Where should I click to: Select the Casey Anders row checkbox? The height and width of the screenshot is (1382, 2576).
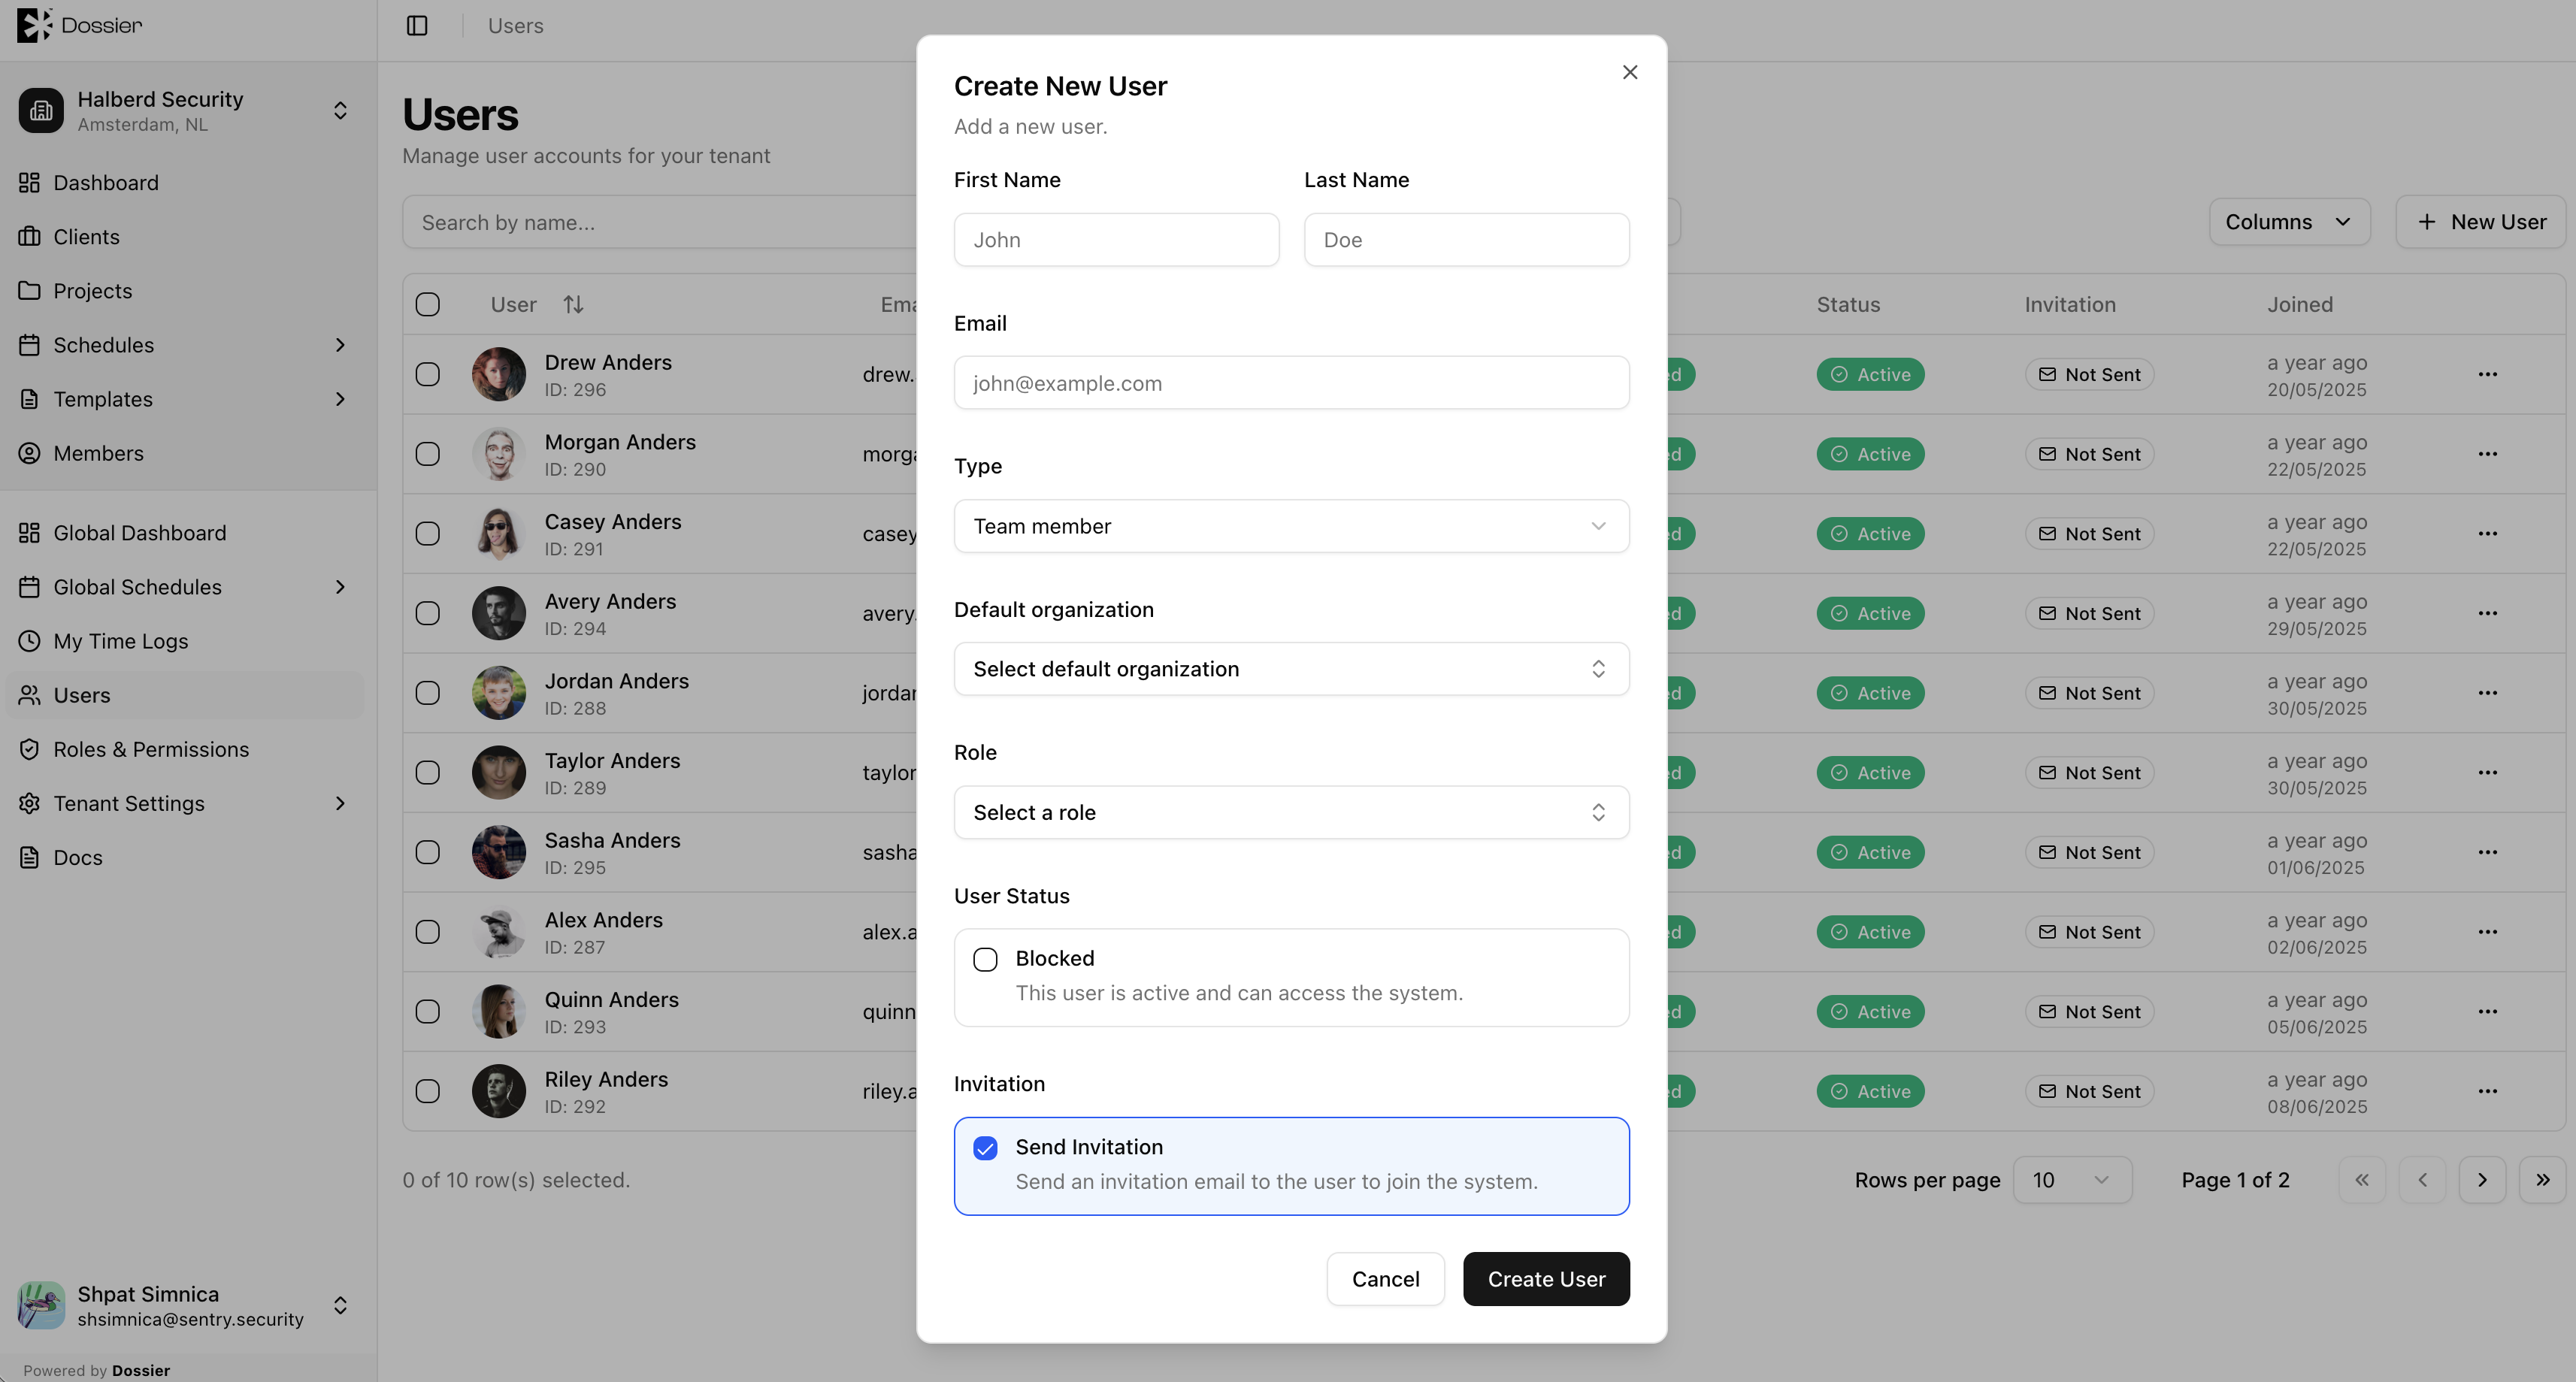(x=428, y=533)
